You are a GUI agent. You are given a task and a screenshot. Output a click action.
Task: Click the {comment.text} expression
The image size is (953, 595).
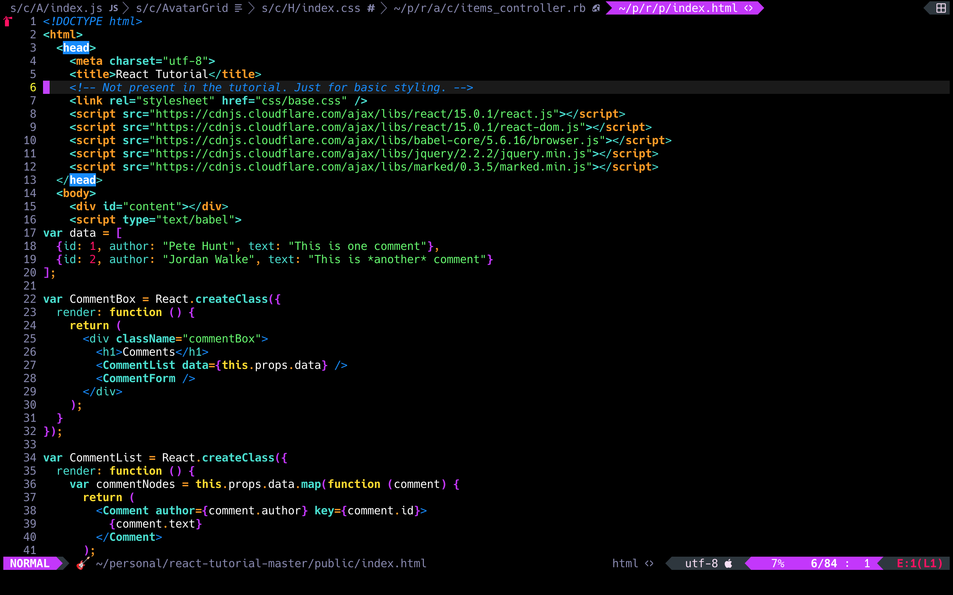click(x=156, y=524)
